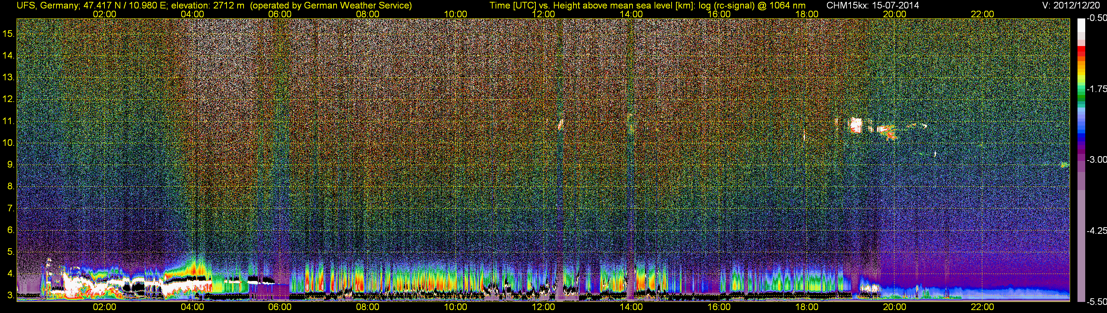The width and height of the screenshot is (1107, 313).
Task: Click the "02:00" label on the bottom time axis
Action: coord(104,307)
